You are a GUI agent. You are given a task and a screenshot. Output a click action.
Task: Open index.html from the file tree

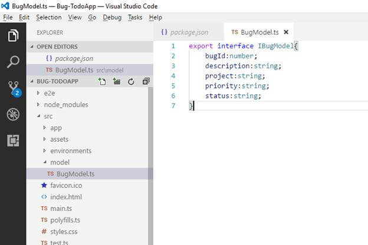65,197
